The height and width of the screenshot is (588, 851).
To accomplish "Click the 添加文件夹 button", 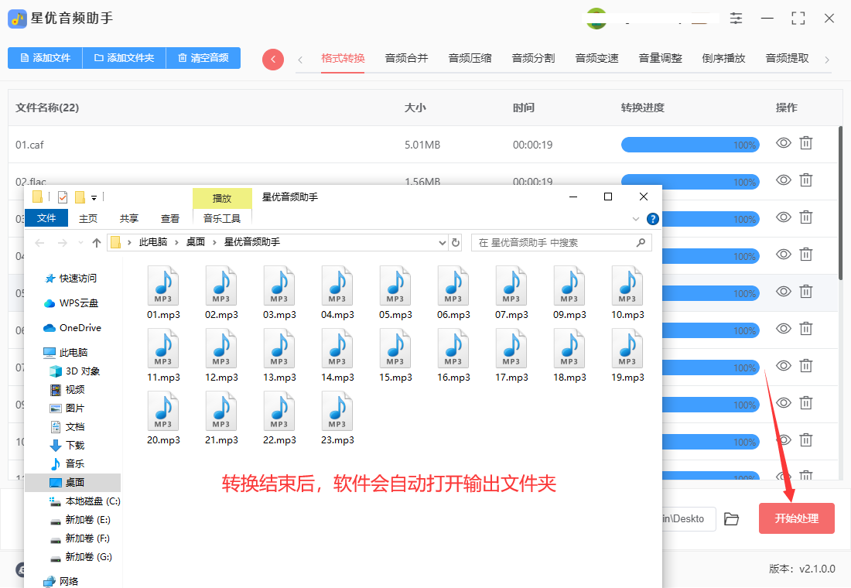I will (125, 58).
